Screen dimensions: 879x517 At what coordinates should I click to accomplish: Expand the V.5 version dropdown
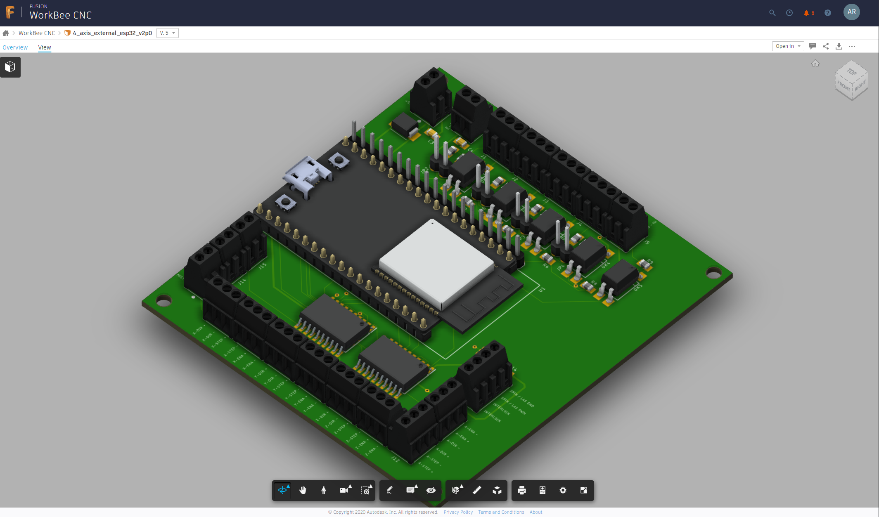click(x=168, y=33)
